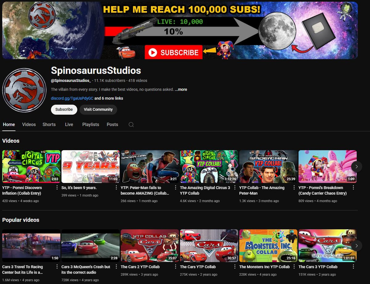Open the channel search magnifier icon

[x=131, y=125]
